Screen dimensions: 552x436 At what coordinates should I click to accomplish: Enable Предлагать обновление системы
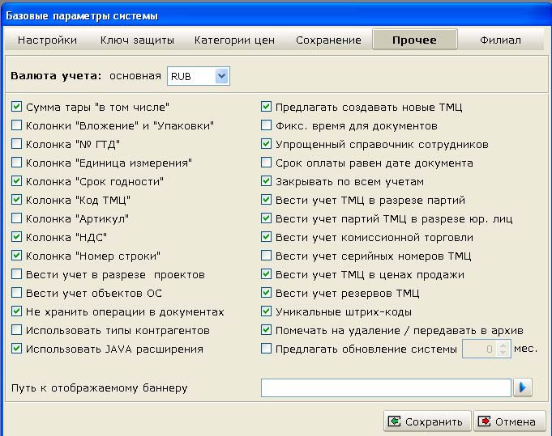(266, 349)
